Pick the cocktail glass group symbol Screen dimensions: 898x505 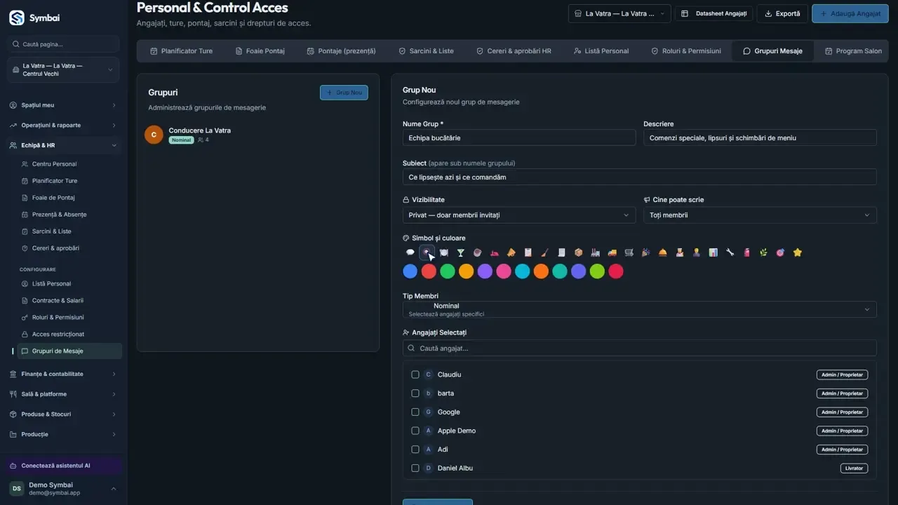tap(461, 252)
